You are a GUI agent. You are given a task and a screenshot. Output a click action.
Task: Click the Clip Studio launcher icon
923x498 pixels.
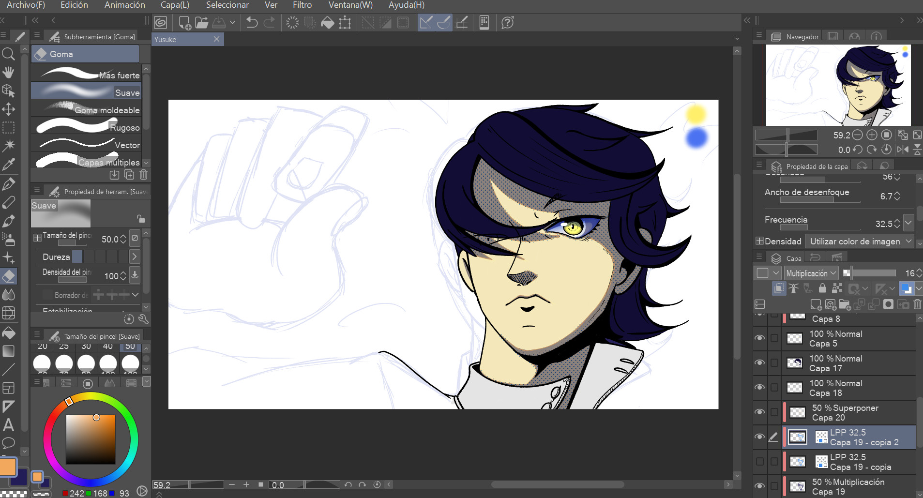pos(161,22)
